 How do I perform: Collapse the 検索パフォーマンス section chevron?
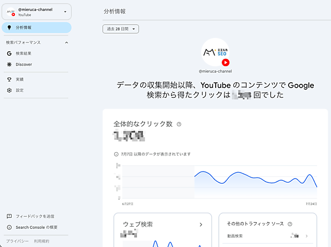67,42
